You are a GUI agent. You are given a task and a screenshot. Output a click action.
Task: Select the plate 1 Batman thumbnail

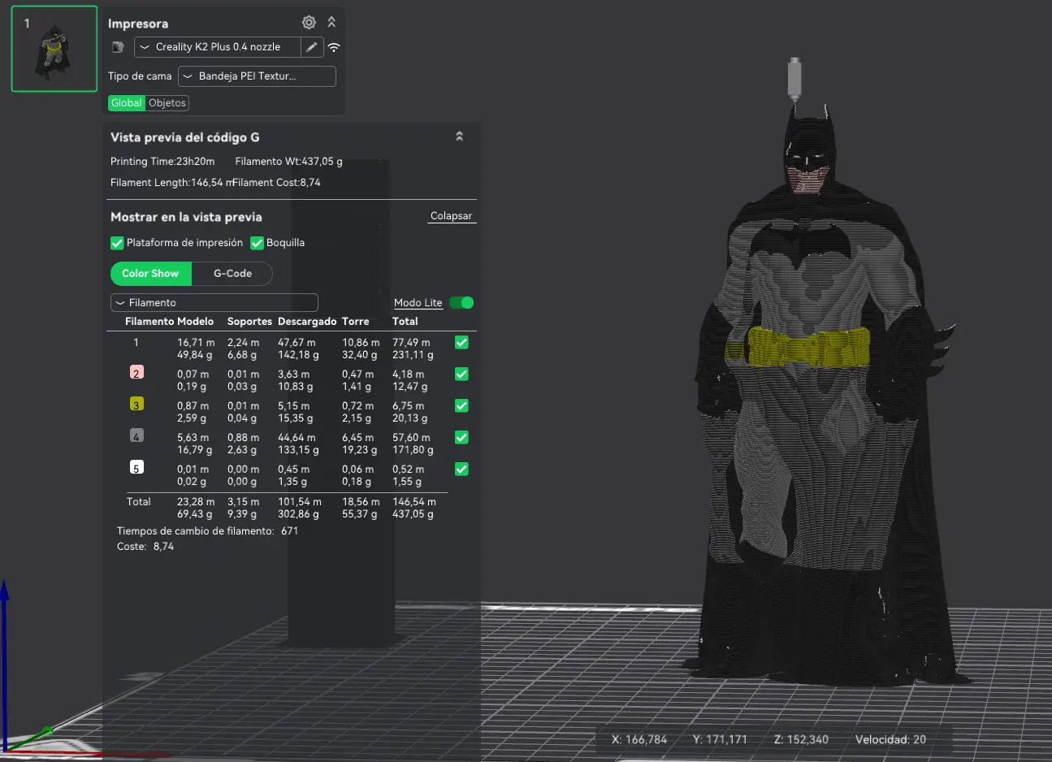pos(54,49)
